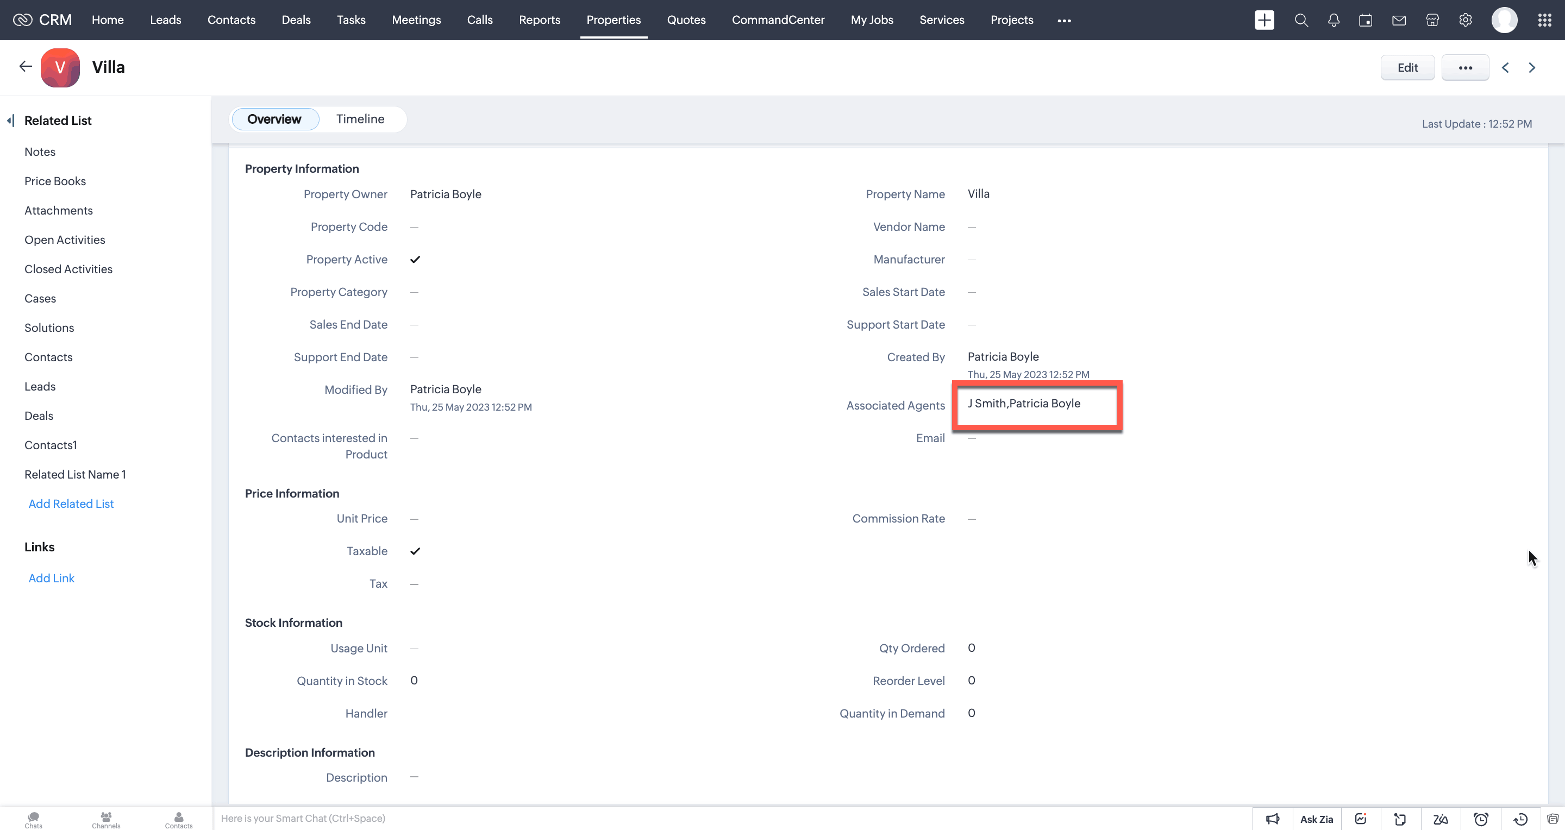This screenshot has width=1565, height=830.
Task: Click the back arrow beside Villa
Action: pyautogui.click(x=25, y=66)
